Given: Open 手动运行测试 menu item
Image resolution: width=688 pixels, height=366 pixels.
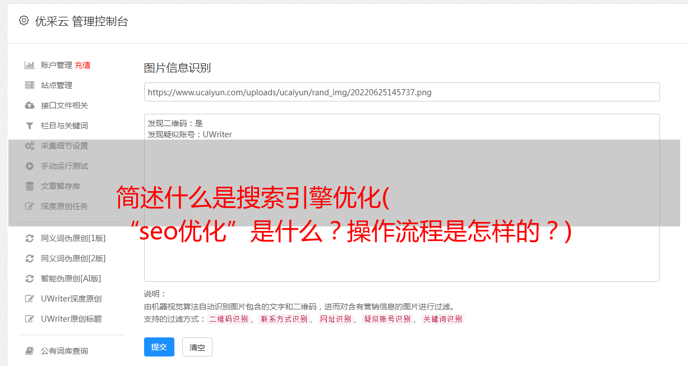Looking at the screenshot, I should click(x=64, y=166).
